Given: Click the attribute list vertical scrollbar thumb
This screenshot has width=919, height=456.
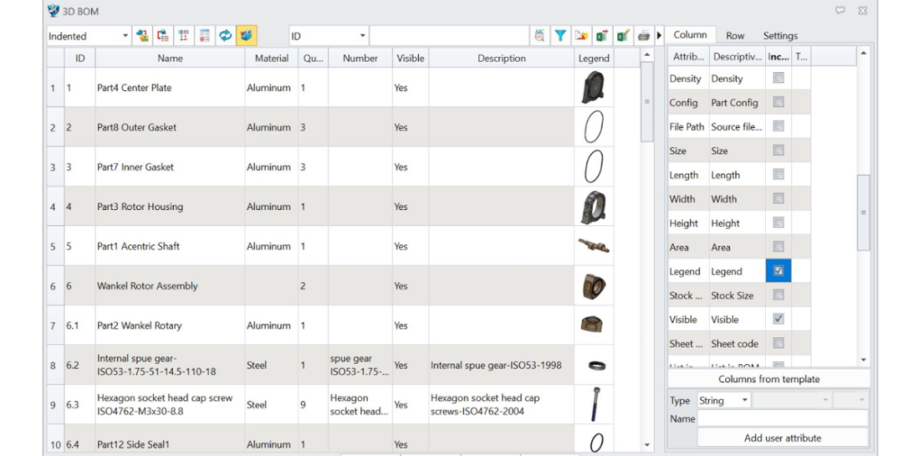Looking at the screenshot, I should coord(863,212).
